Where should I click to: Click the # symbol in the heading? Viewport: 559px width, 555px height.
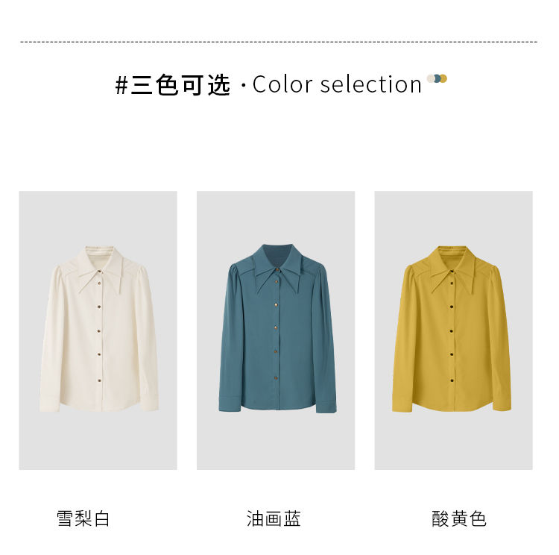121,85
